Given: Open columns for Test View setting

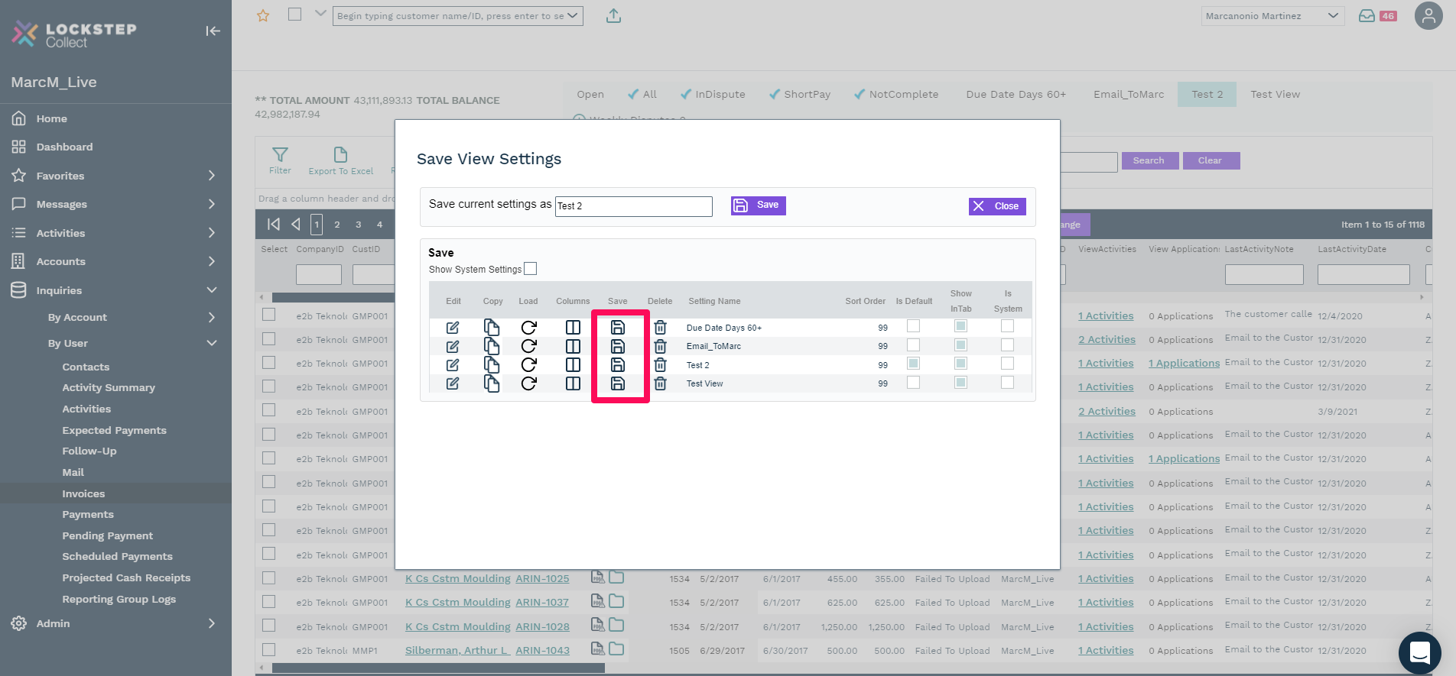Looking at the screenshot, I should click(573, 383).
